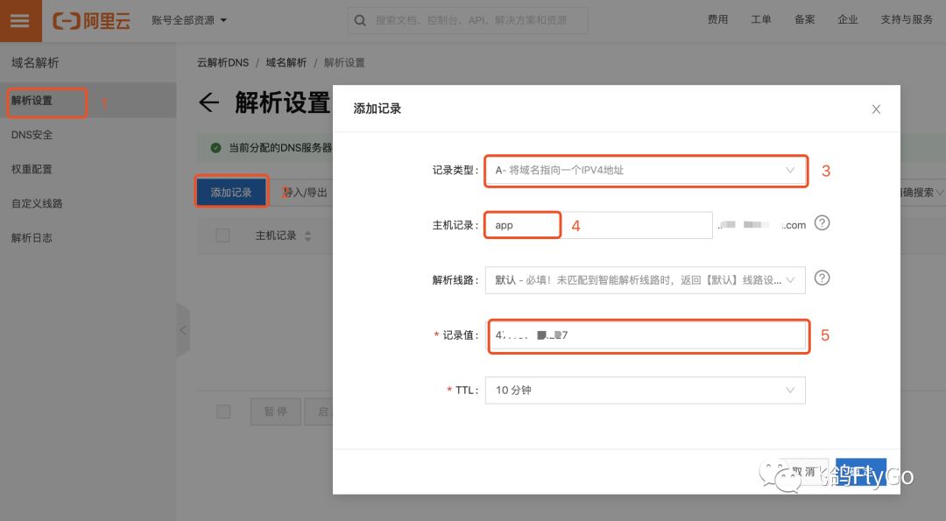946x521 pixels.
Task: Click the search magnifier in the top search bar
Action: (x=360, y=20)
